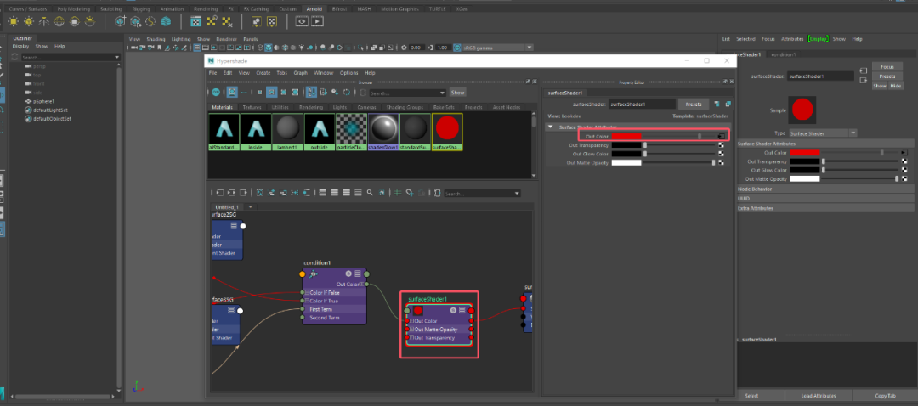Expand the Out Matte Opacity plug on surfaceShader1 node
The height and width of the screenshot is (406, 918).
(411, 329)
